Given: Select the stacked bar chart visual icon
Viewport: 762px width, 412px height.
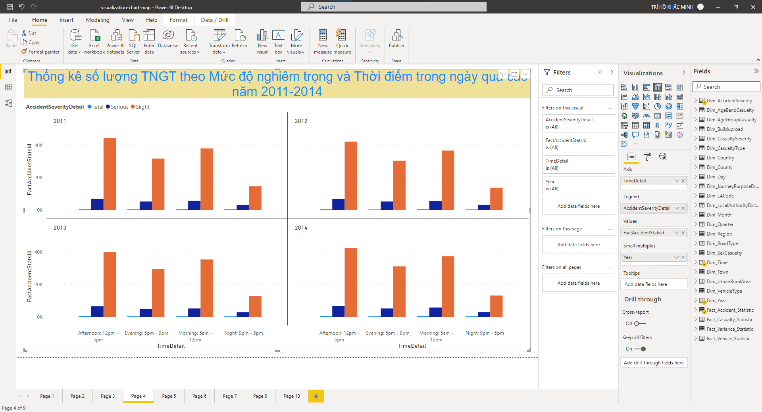Looking at the screenshot, I should (624, 87).
